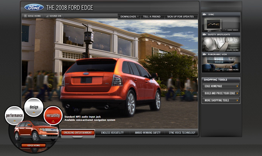The width and height of the screenshot is (262, 156).
Task: Toggle Sound On audio setting
Action: [x=54, y=16]
